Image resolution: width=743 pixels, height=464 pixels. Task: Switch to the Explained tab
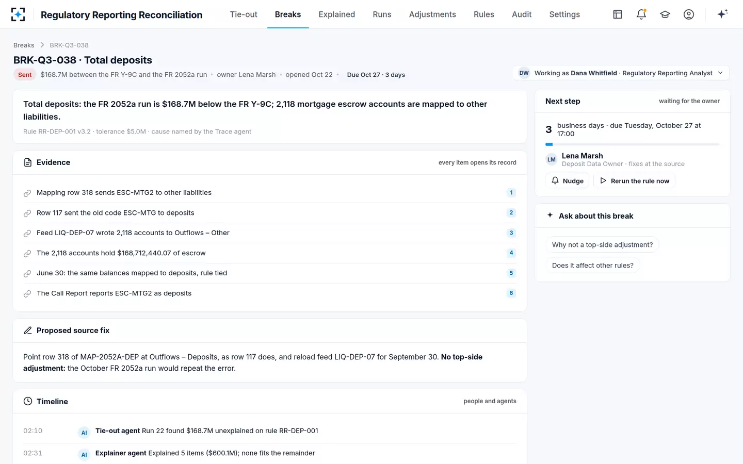[x=336, y=14]
